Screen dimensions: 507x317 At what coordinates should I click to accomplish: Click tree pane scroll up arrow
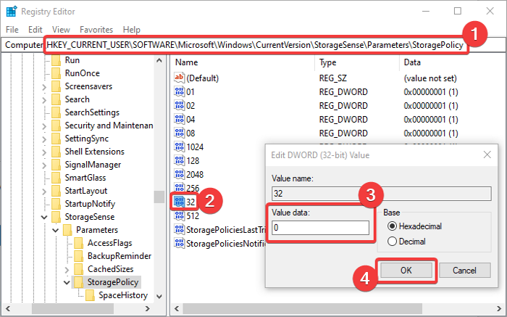tap(159, 60)
